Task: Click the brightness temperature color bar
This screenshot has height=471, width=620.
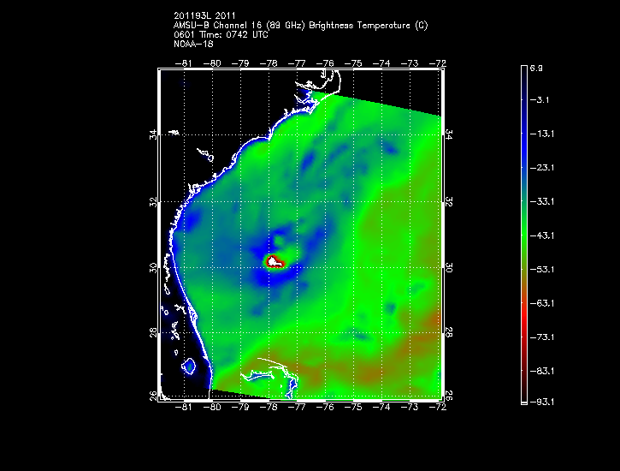Action: pyautogui.click(x=524, y=235)
